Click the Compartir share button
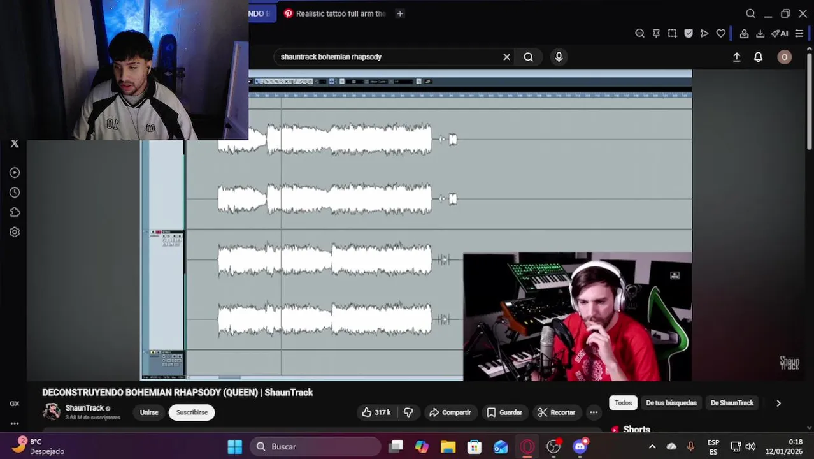 coord(450,412)
